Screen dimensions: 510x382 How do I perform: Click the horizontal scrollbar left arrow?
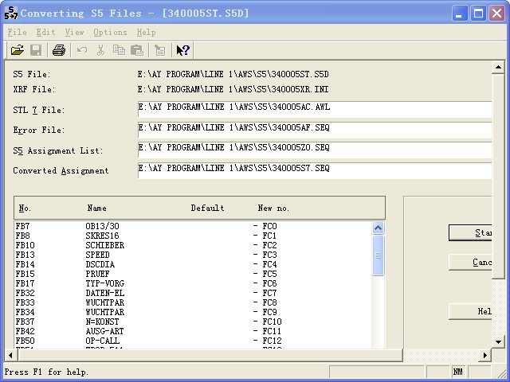(10, 355)
